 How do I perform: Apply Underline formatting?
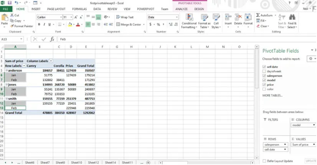pyautogui.click(x=50, y=24)
